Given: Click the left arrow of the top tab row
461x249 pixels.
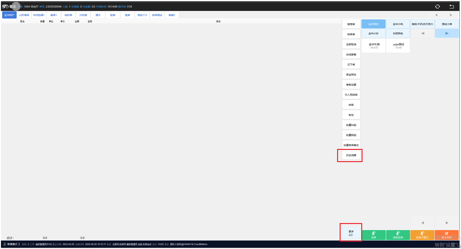Looking at the screenshot, I should (x=436, y=15).
